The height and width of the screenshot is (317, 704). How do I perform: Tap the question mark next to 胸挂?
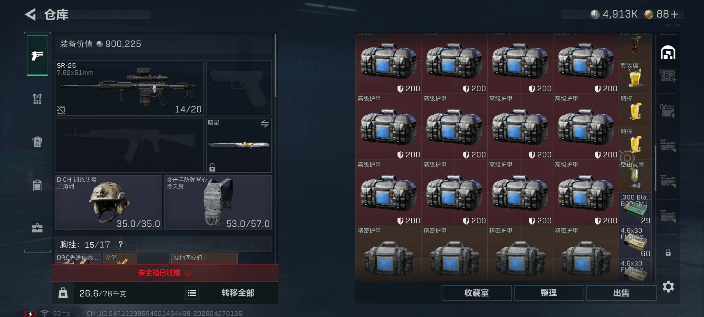coord(120,244)
